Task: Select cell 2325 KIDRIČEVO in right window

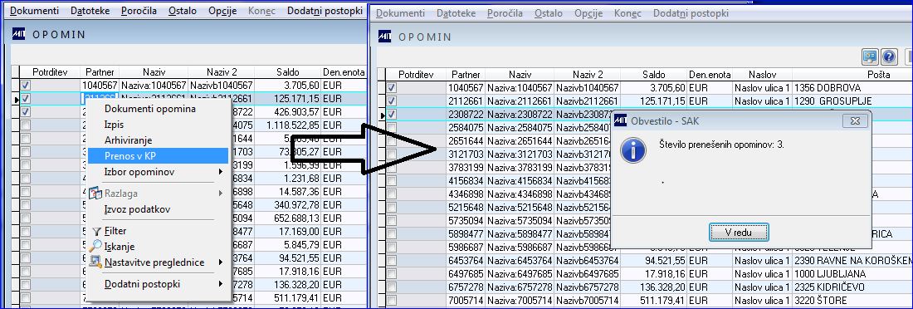Action: (852, 287)
